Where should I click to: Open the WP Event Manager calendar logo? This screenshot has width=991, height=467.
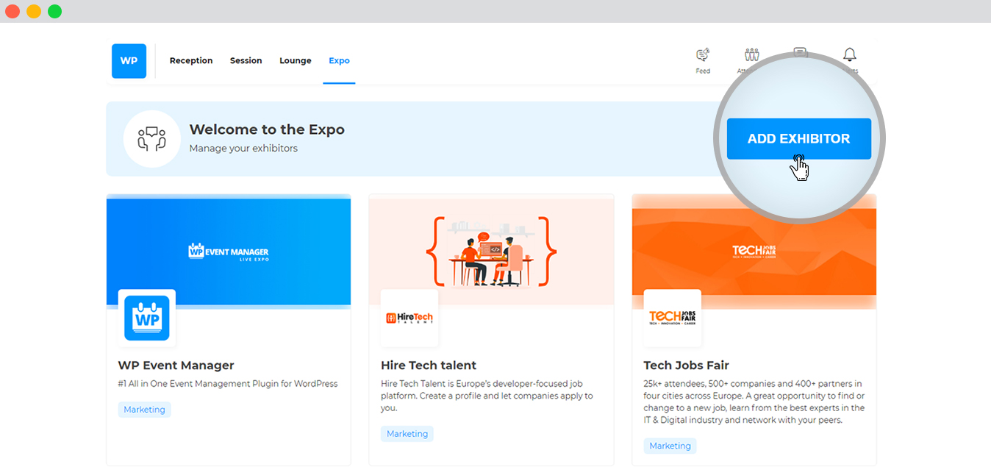coord(147,318)
